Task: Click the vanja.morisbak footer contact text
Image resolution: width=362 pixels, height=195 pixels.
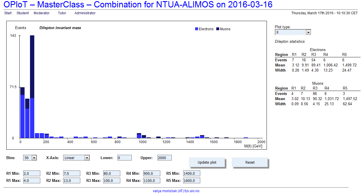Action: coord(176,191)
